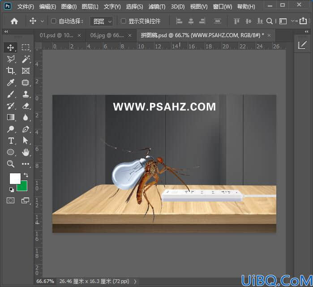Enable the 自动选择 checkbox
Viewport: 313px width, 287px height.
coord(53,21)
